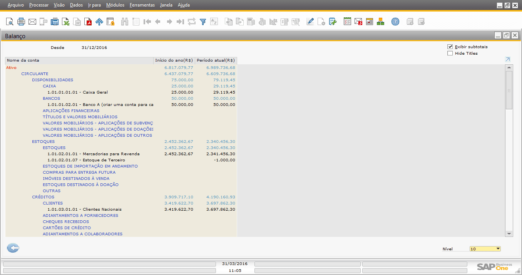This screenshot has height=275, width=522.
Task: Jump to the last data record
Action: click(x=180, y=22)
